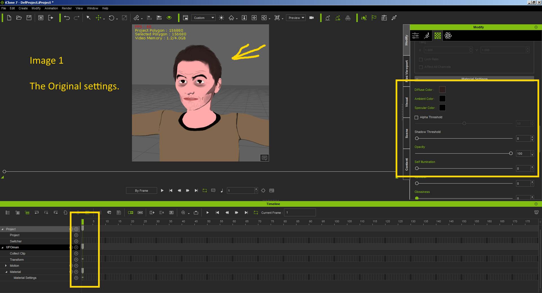Open the File menu
This screenshot has width=542, height=293.
pos(4,8)
